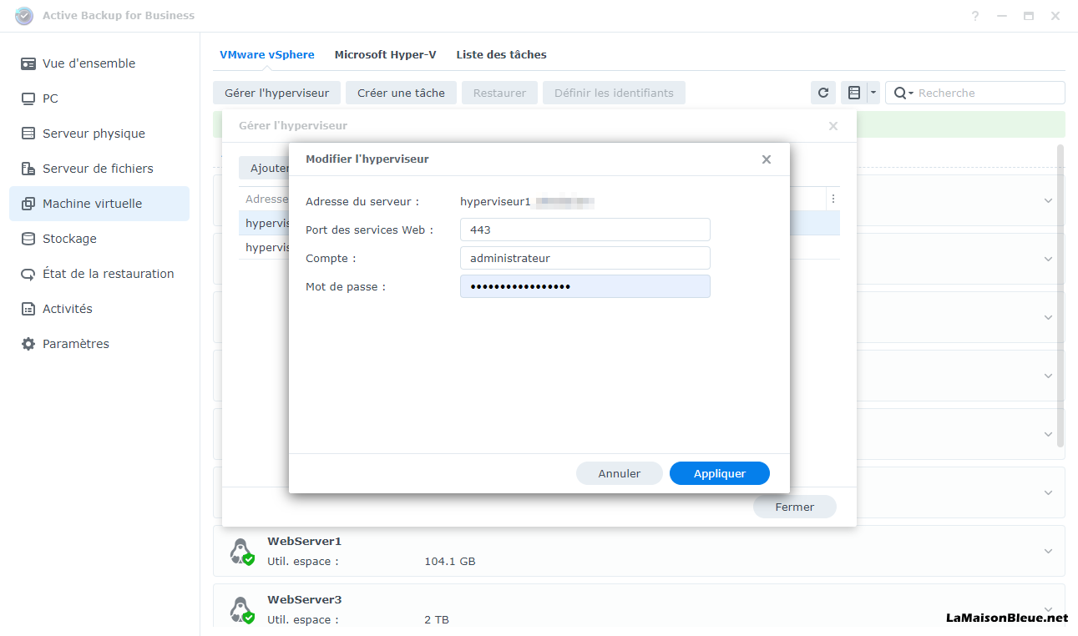Open Paramètres in the sidebar
Viewport: 1078px width, 636px height.
click(x=99, y=344)
